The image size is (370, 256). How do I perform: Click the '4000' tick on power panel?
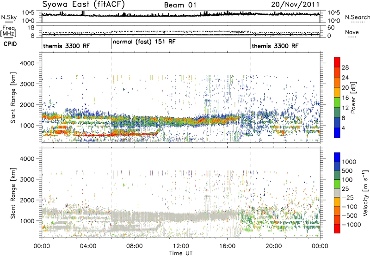27,63
